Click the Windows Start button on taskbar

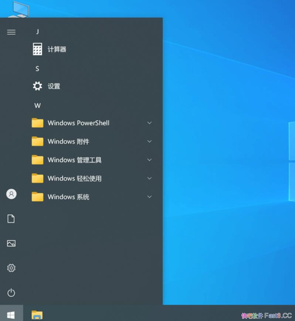(11, 314)
